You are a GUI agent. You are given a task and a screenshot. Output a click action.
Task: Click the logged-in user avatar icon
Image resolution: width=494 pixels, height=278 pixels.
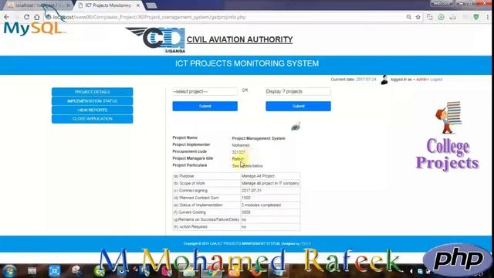coord(384,80)
